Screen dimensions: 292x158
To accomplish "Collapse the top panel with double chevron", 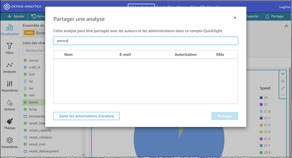I will coord(287,26).
